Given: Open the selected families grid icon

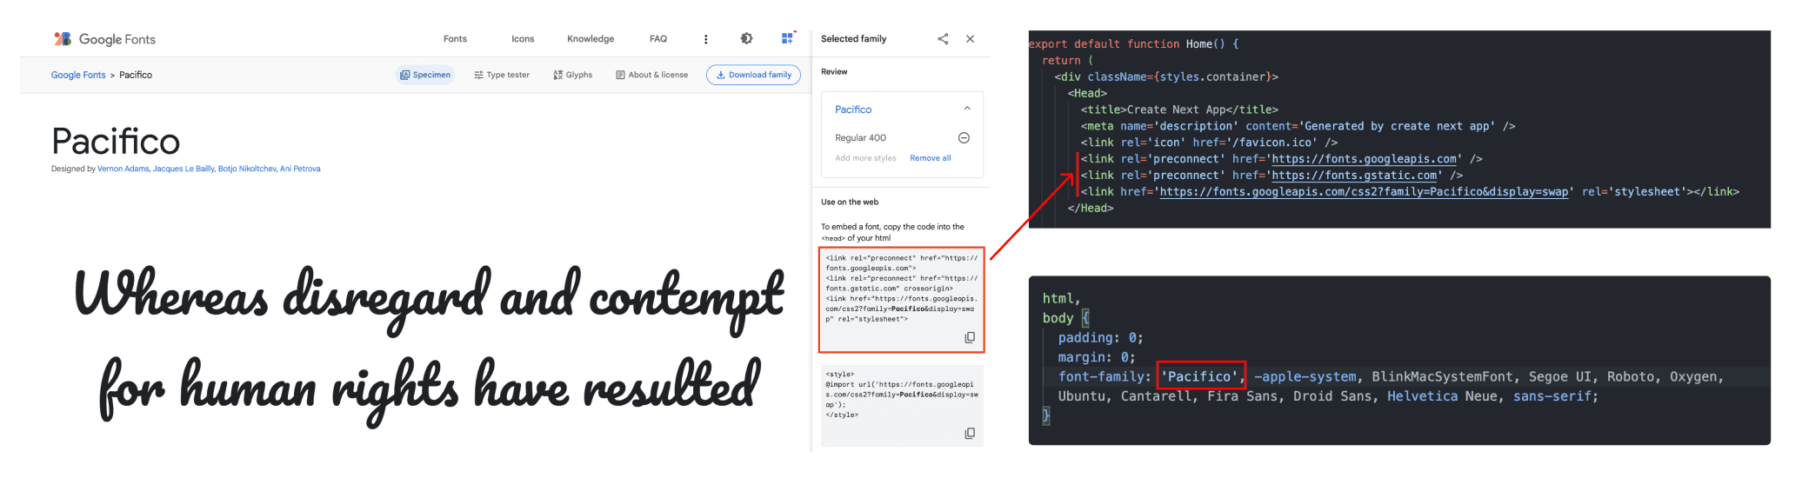Looking at the screenshot, I should tap(788, 38).
